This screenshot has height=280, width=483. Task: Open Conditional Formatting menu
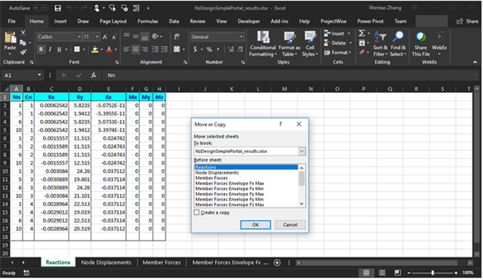(263, 44)
